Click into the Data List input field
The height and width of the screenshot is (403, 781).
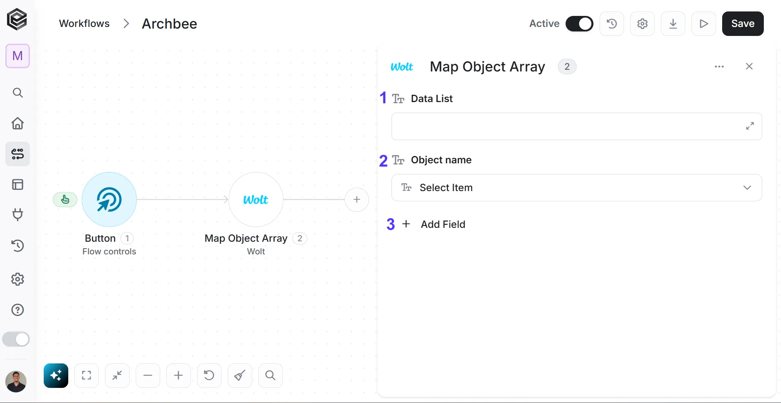pos(577,127)
